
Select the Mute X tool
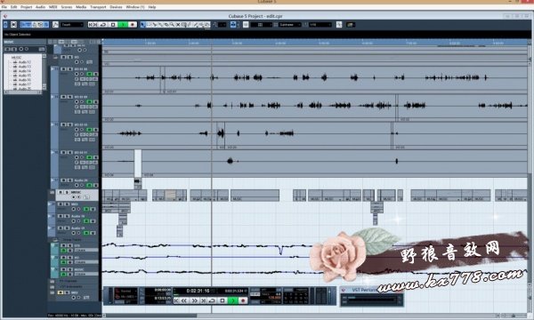click(178, 25)
